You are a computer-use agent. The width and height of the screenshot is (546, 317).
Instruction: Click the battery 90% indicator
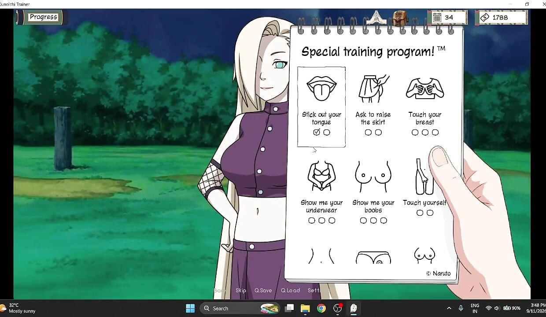(x=512, y=308)
